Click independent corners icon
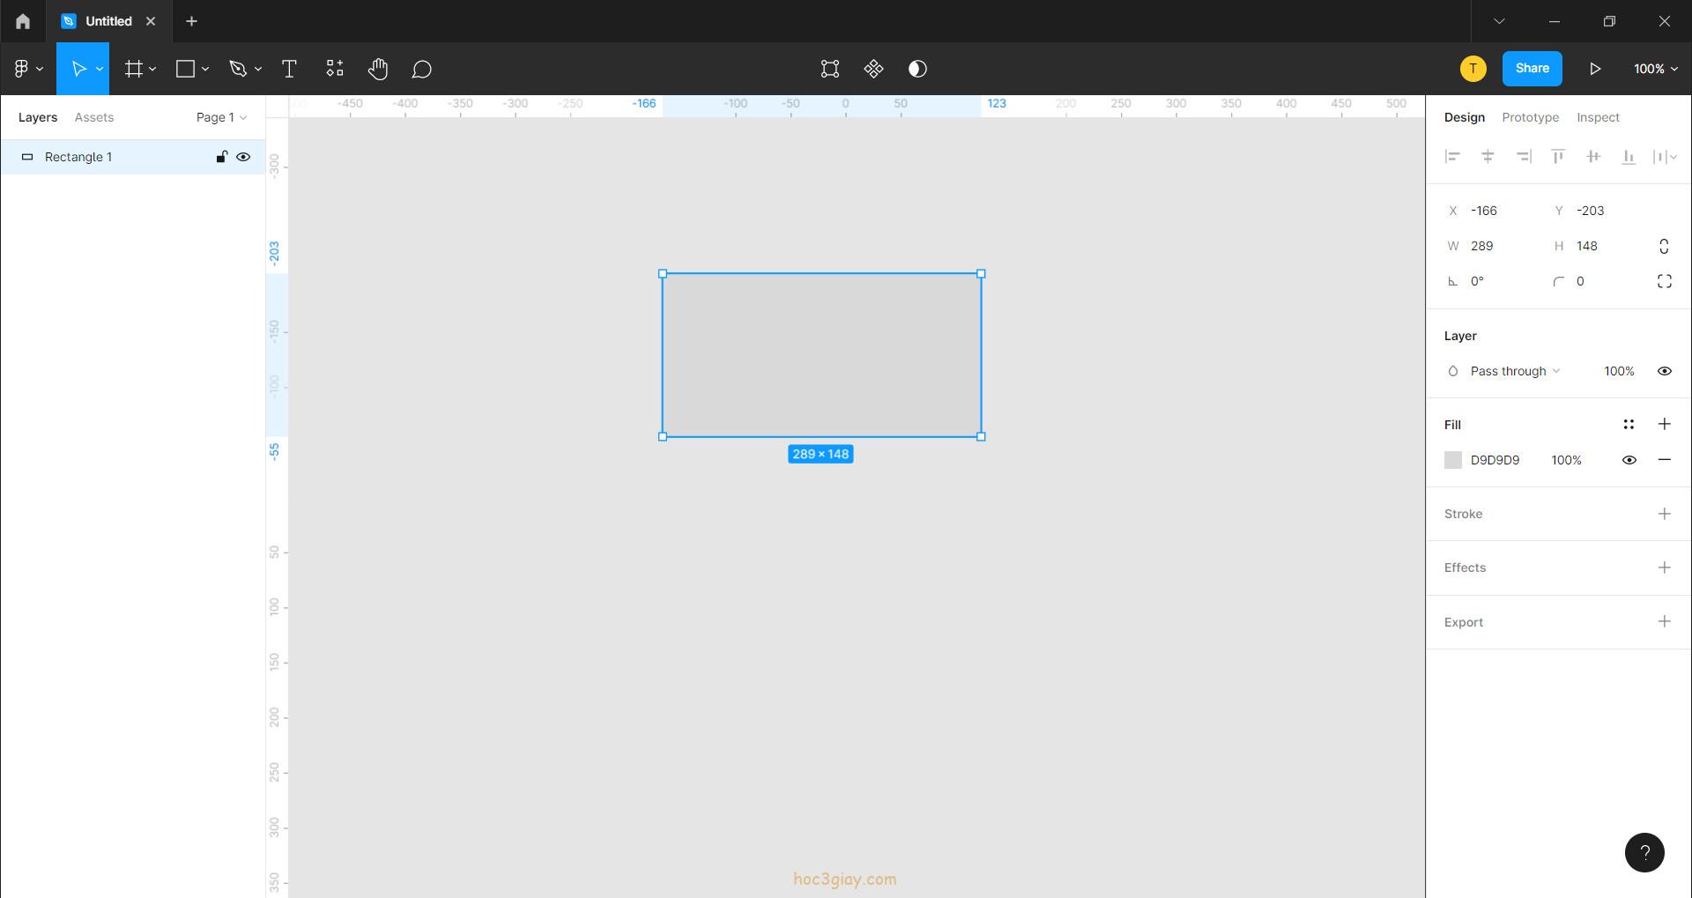This screenshot has height=898, width=1692. point(1664,281)
